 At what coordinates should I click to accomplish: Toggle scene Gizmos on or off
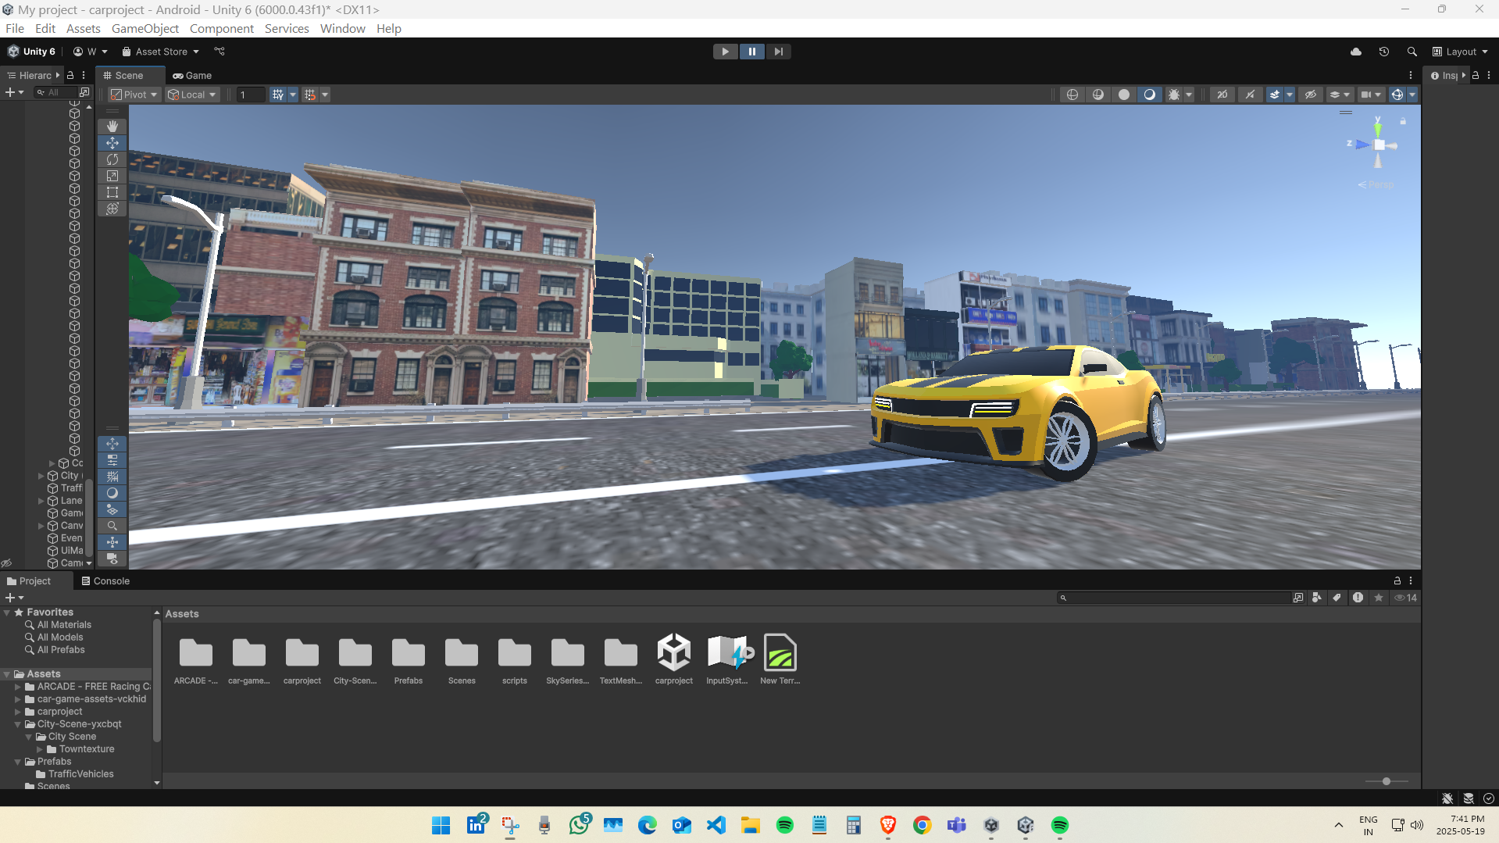click(x=1397, y=95)
